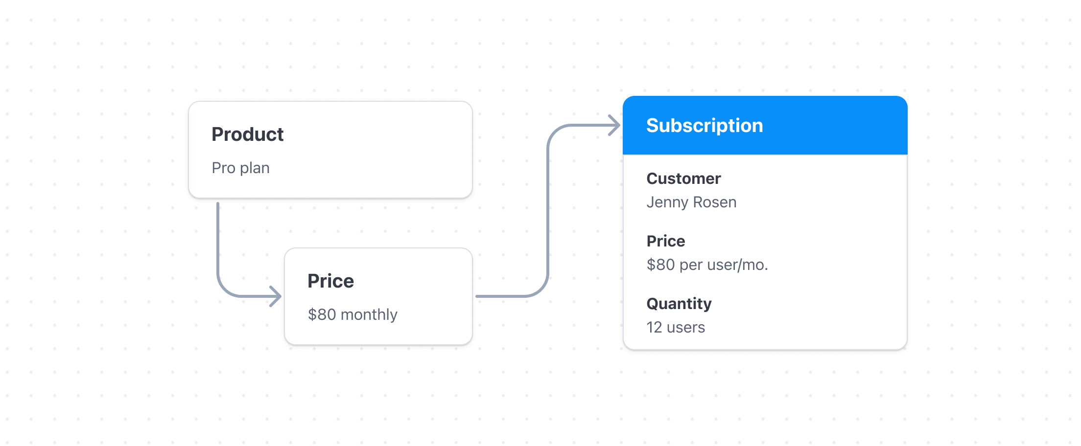Click the horizontal connector leaving the Price card
This screenshot has height=446, width=1081.
(x=499, y=296)
